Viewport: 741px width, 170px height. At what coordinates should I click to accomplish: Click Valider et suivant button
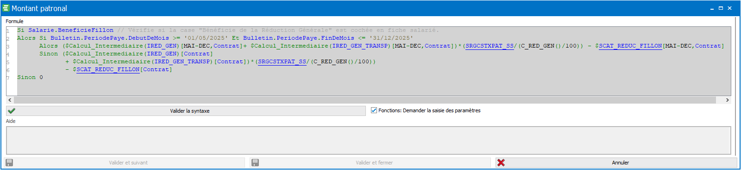124,163
